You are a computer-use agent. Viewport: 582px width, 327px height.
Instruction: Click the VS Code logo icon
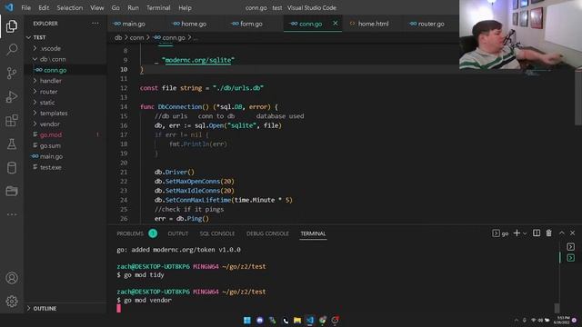(9, 7)
